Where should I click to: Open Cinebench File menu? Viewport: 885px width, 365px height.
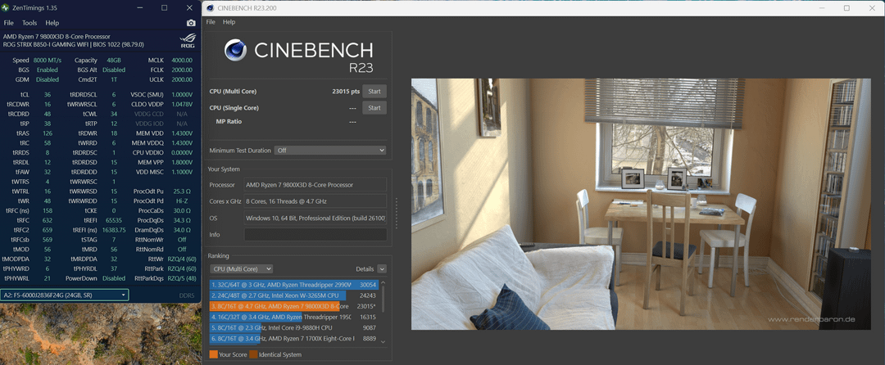click(211, 22)
